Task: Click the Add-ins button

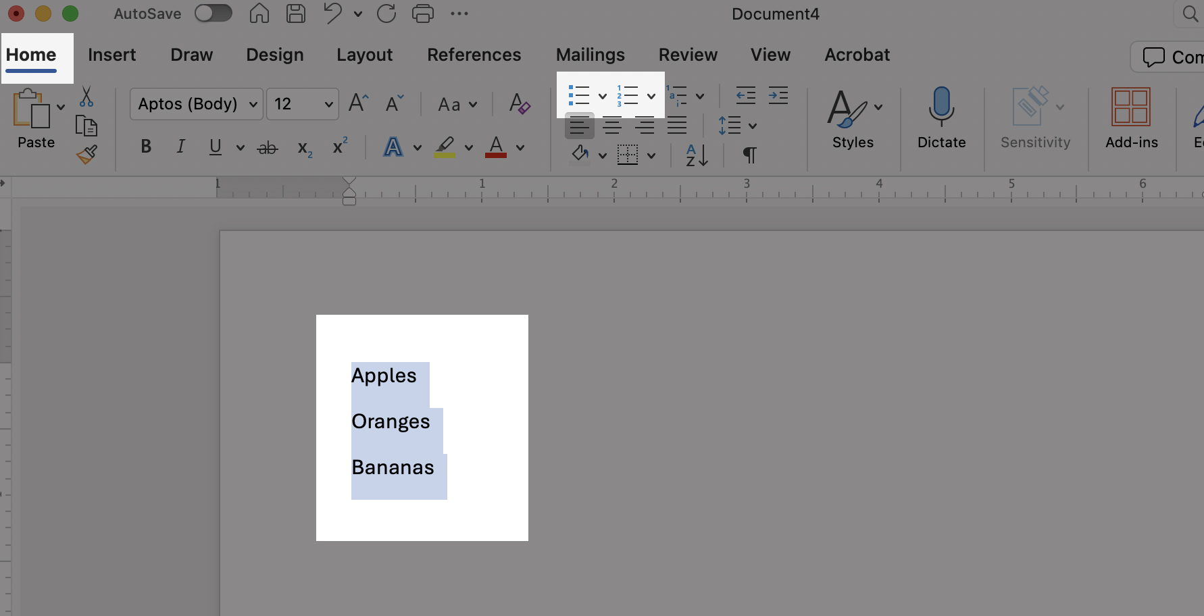Action: pyautogui.click(x=1131, y=118)
